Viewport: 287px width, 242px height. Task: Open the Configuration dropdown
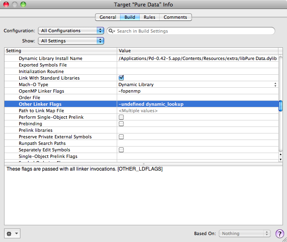(71, 31)
